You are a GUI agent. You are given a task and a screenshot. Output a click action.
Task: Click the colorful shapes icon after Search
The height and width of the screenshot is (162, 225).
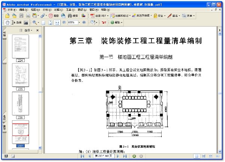tap(84, 15)
